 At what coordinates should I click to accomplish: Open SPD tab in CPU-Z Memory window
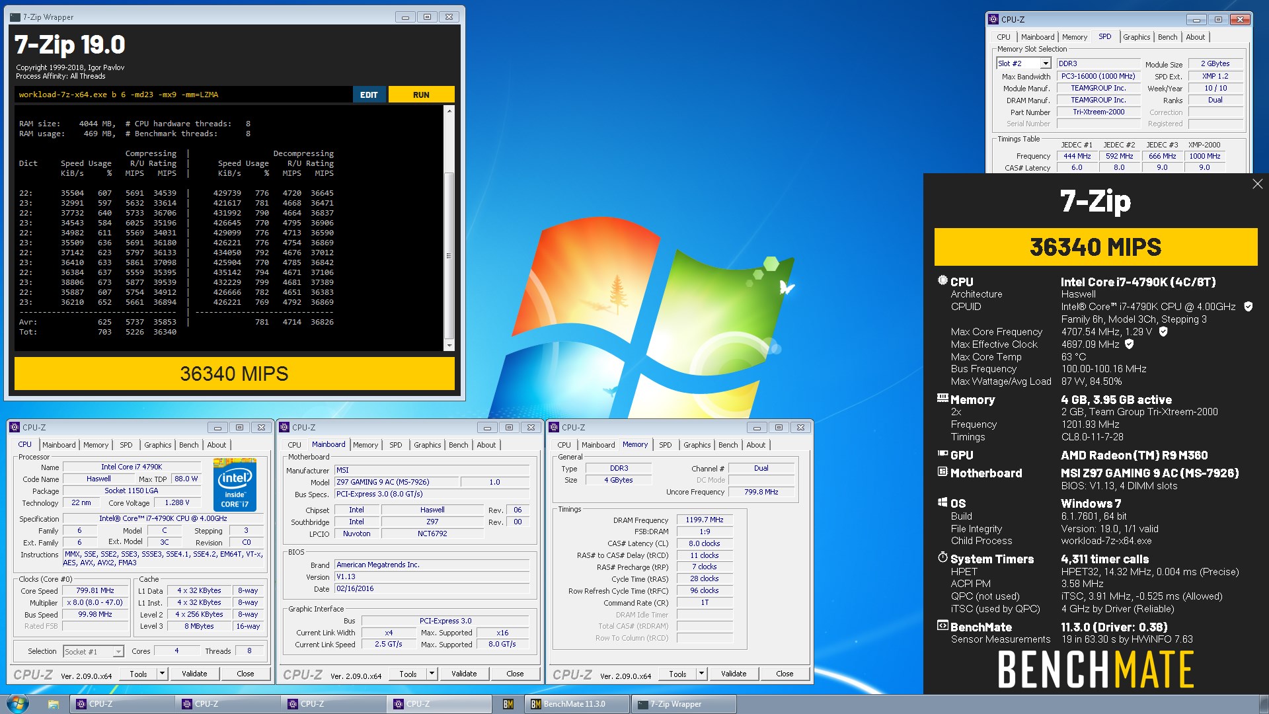click(666, 445)
